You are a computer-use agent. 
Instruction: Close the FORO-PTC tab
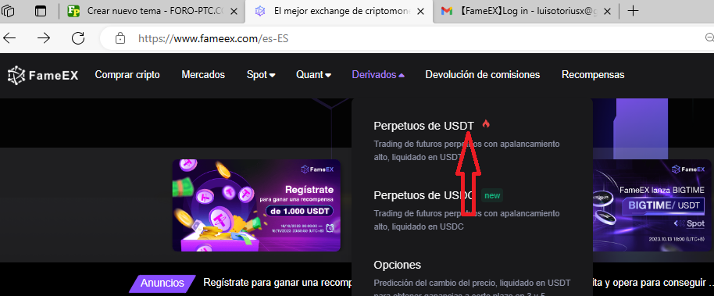234,12
